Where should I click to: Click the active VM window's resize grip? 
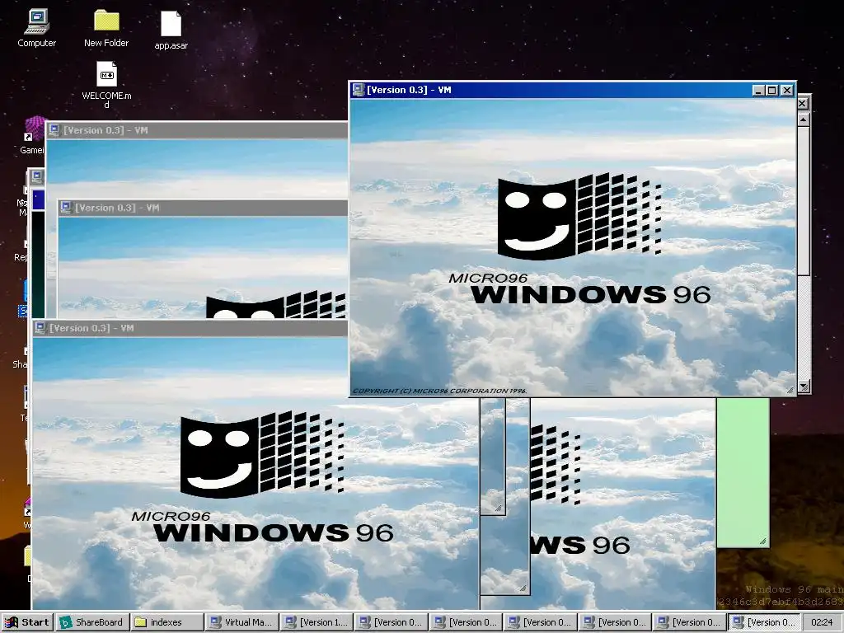790,390
